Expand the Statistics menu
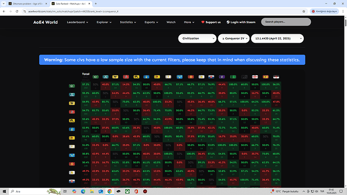 click(128, 22)
